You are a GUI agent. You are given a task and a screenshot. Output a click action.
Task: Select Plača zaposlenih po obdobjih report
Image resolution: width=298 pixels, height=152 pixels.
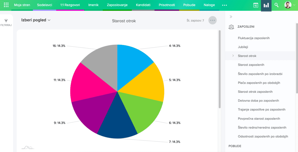tap(259, 83)
